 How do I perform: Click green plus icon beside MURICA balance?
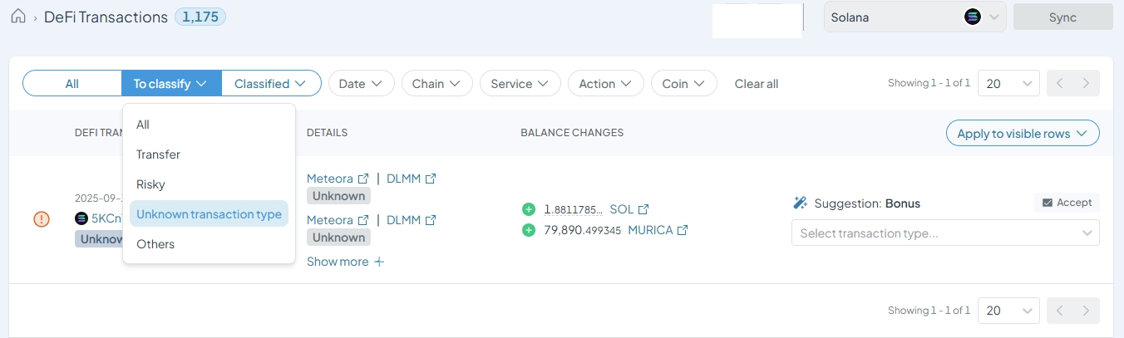coord(528,230)
